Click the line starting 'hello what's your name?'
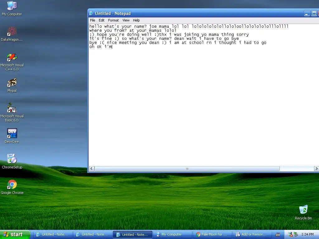This screenshot has height=239, width=319. pos(189,26)
